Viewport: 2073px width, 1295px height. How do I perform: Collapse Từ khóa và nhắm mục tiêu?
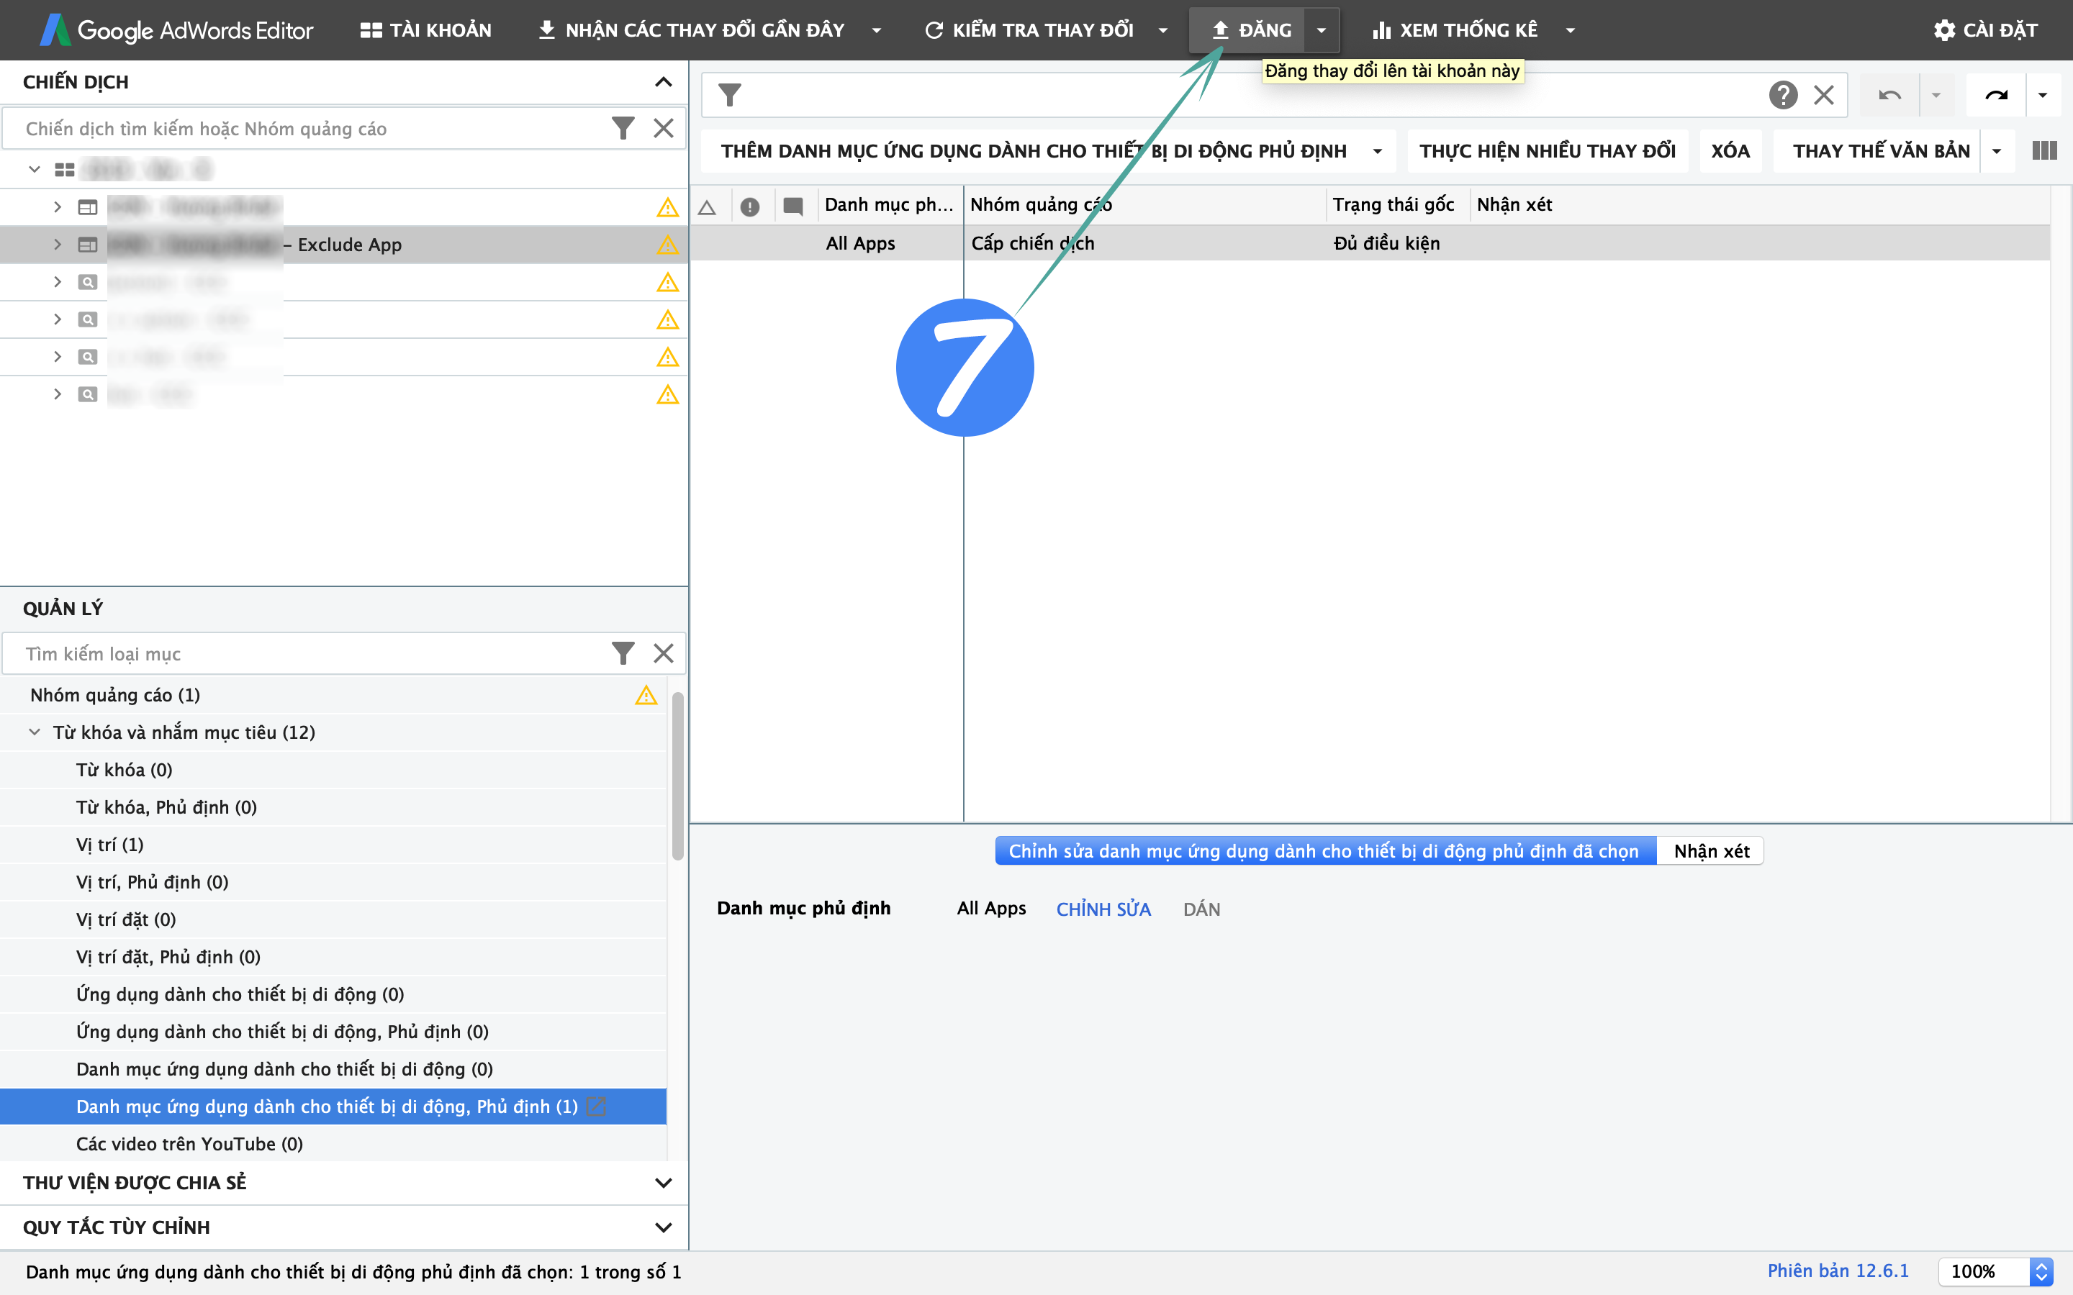(x=35, y=732)
